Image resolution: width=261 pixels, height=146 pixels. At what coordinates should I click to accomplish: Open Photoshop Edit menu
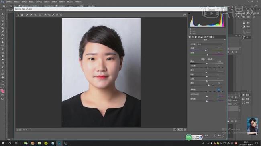pos(16,2)
